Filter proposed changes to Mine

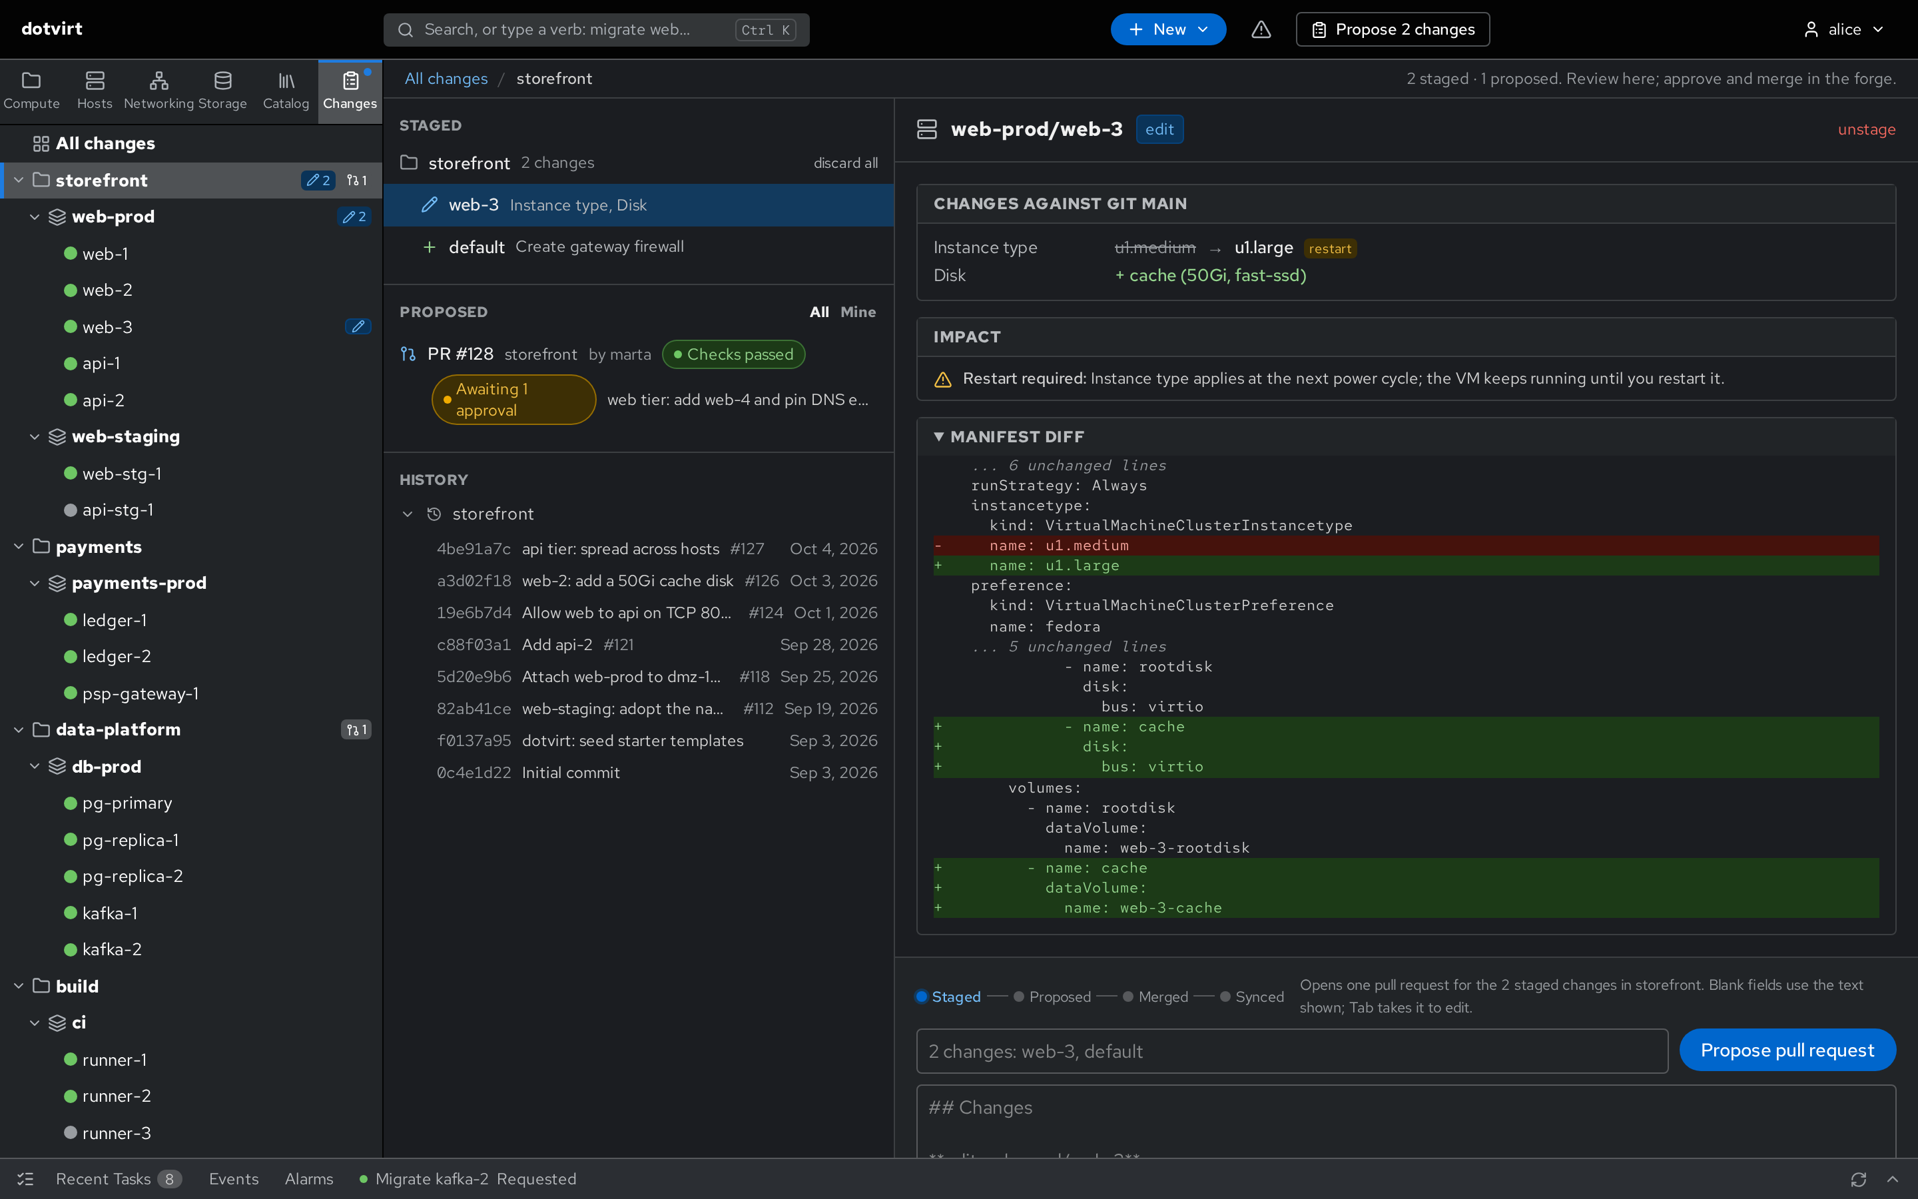pos(858,312)
